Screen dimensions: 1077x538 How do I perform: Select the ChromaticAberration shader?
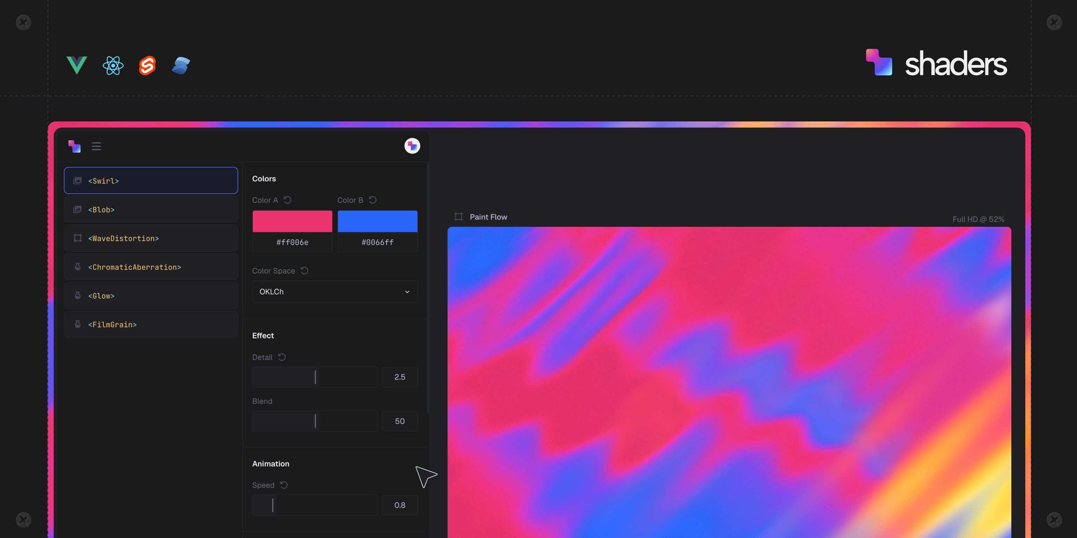click(x=151, y=267)
